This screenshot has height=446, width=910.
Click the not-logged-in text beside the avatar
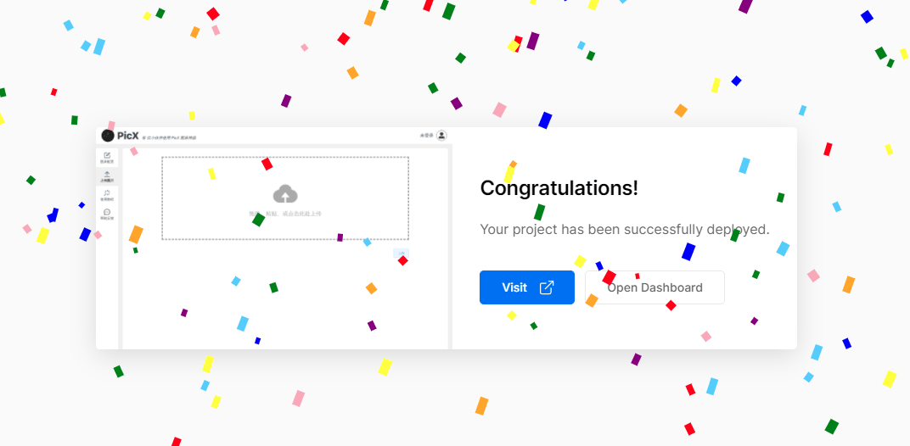[426, 136]
